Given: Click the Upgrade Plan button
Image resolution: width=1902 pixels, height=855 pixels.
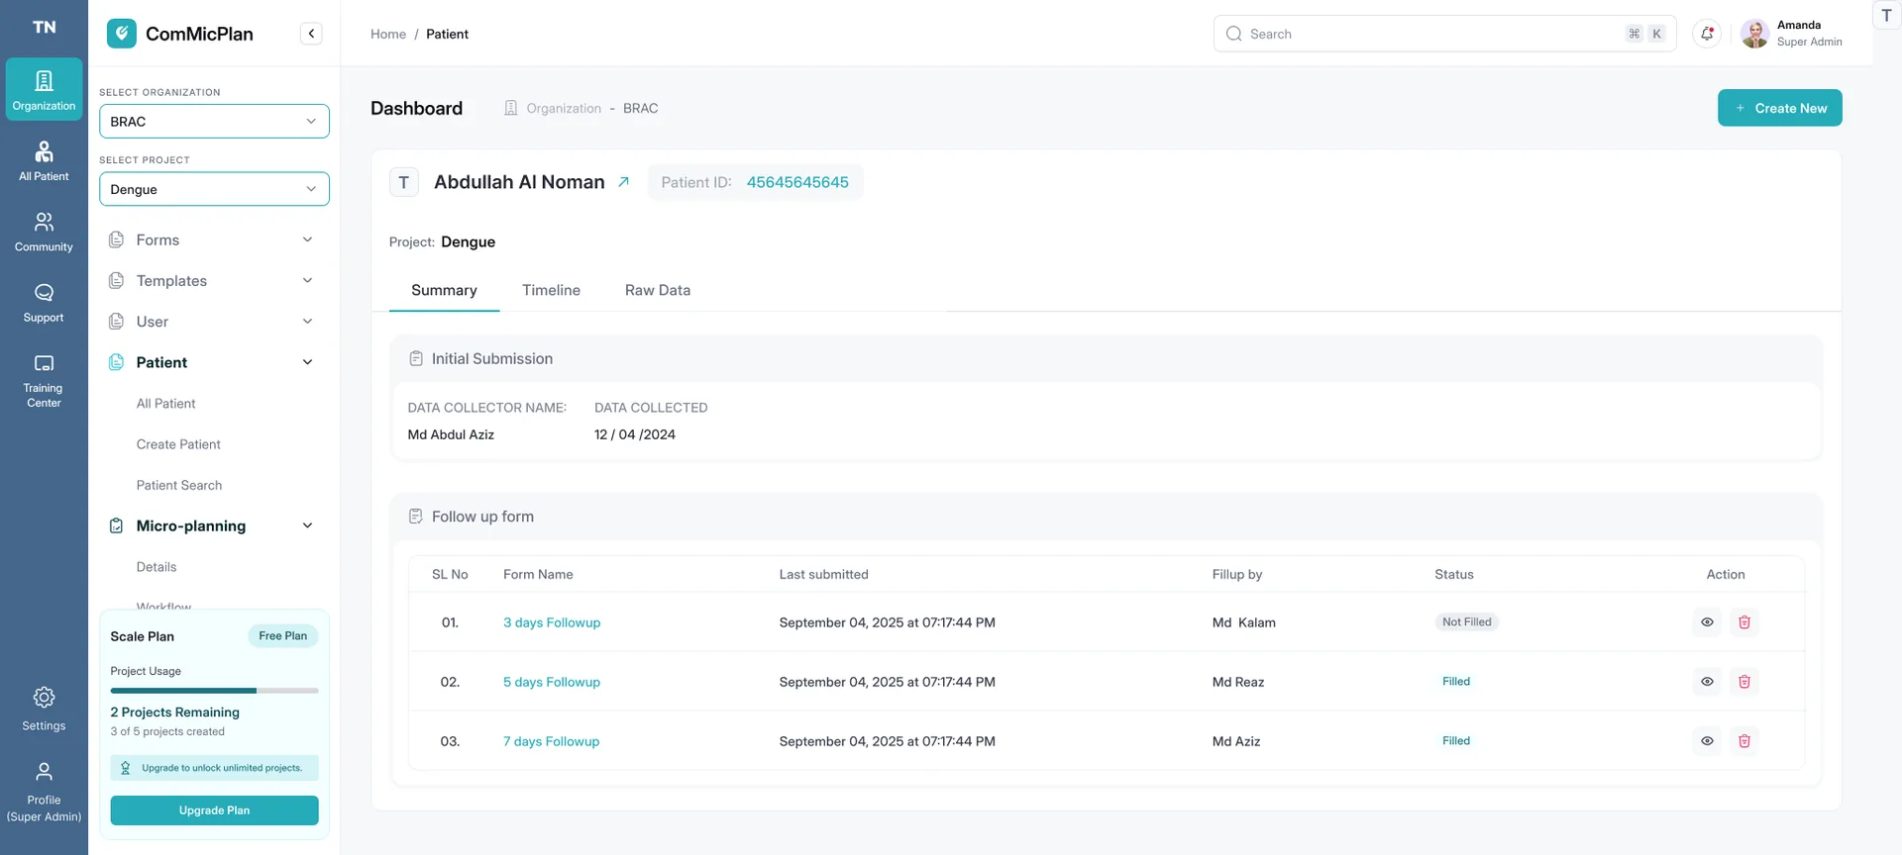Looking at the screenshot, I should click(x=214, y=810).
